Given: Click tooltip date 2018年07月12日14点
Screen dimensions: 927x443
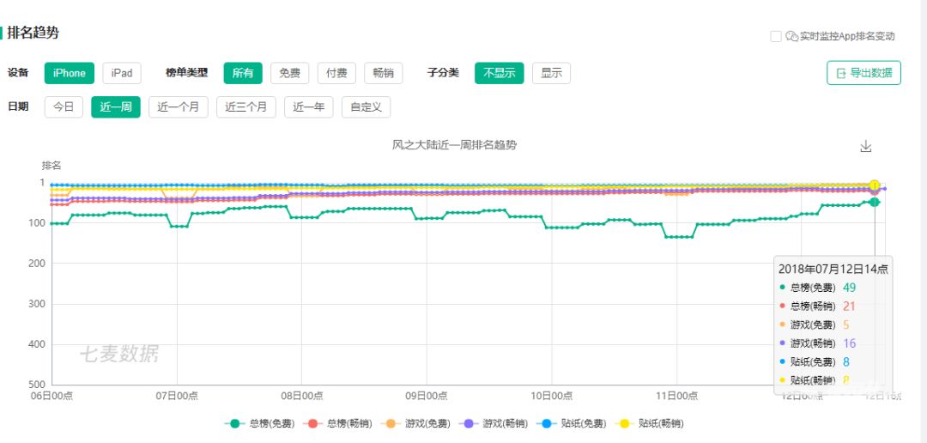Looking at the screenshot, I should [833, 269].
